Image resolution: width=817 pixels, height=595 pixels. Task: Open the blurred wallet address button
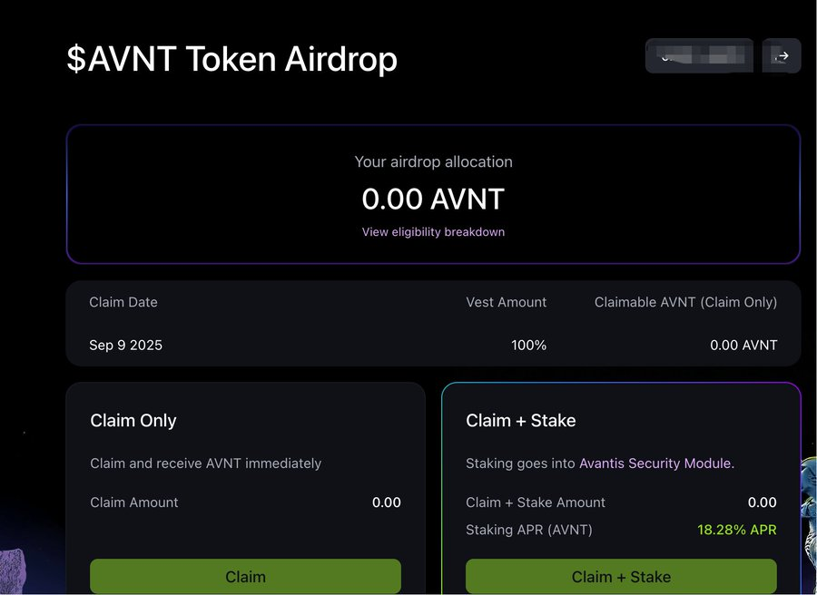699,55
